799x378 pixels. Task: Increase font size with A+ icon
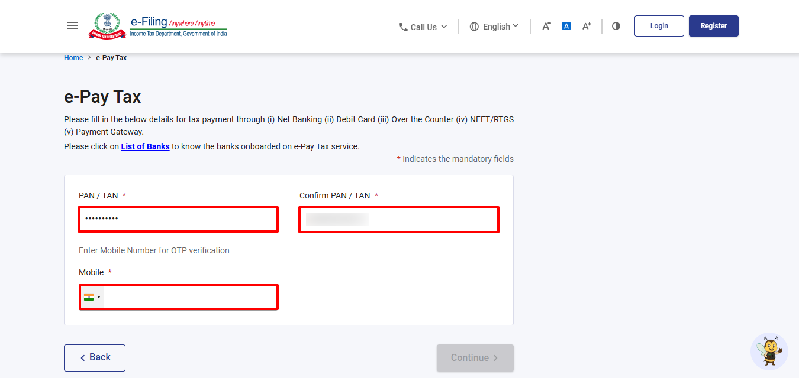click(x=587, y=26)
